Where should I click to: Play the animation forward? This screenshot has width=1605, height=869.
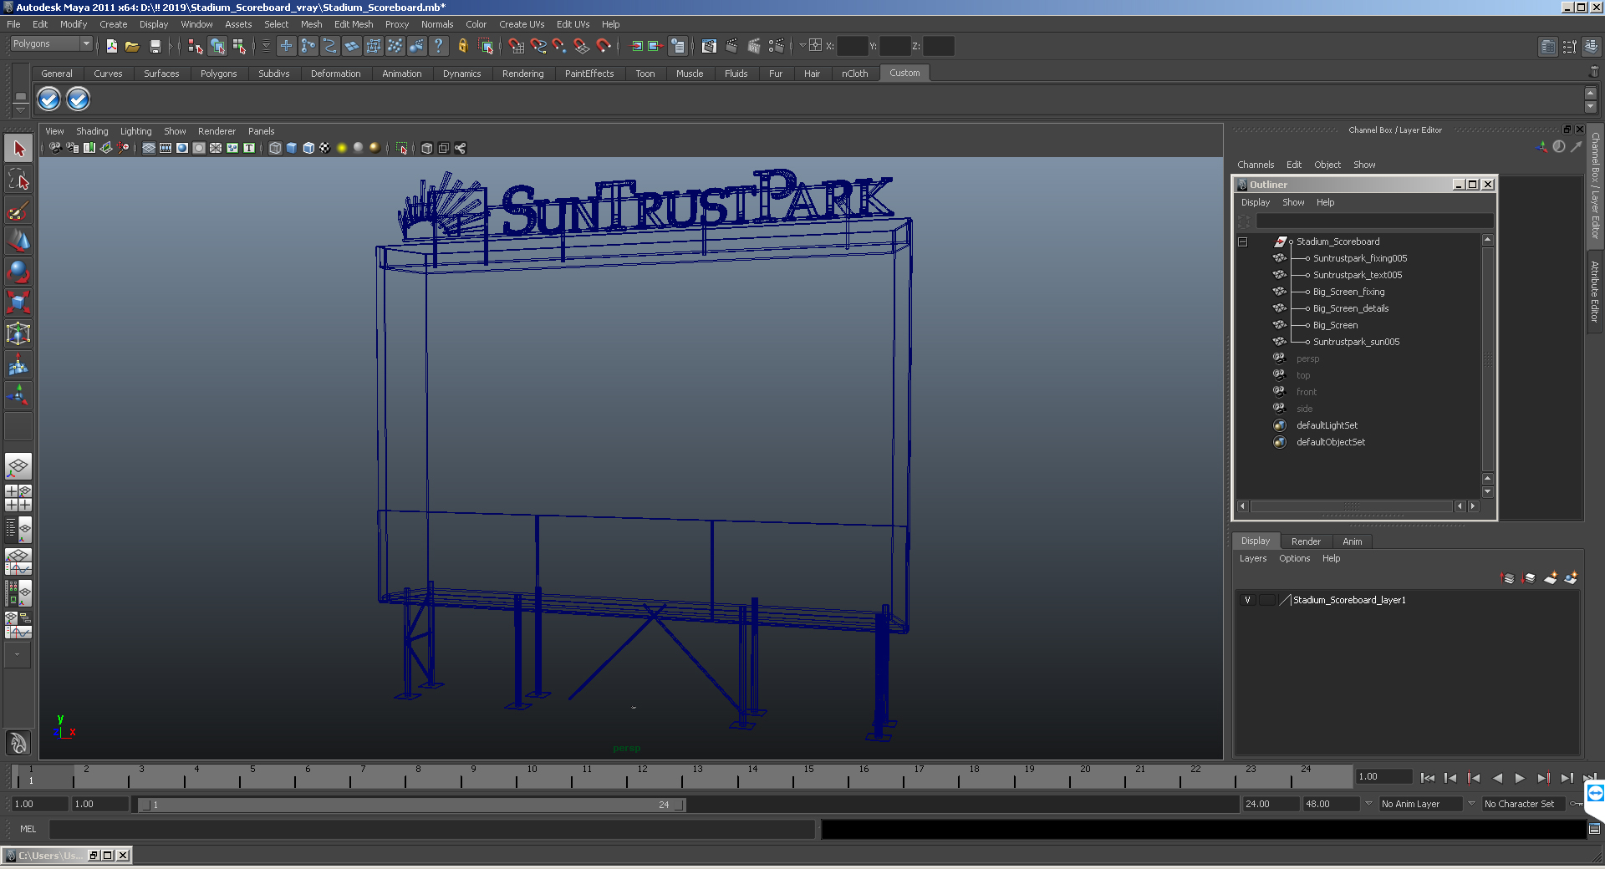(1520, 778)
